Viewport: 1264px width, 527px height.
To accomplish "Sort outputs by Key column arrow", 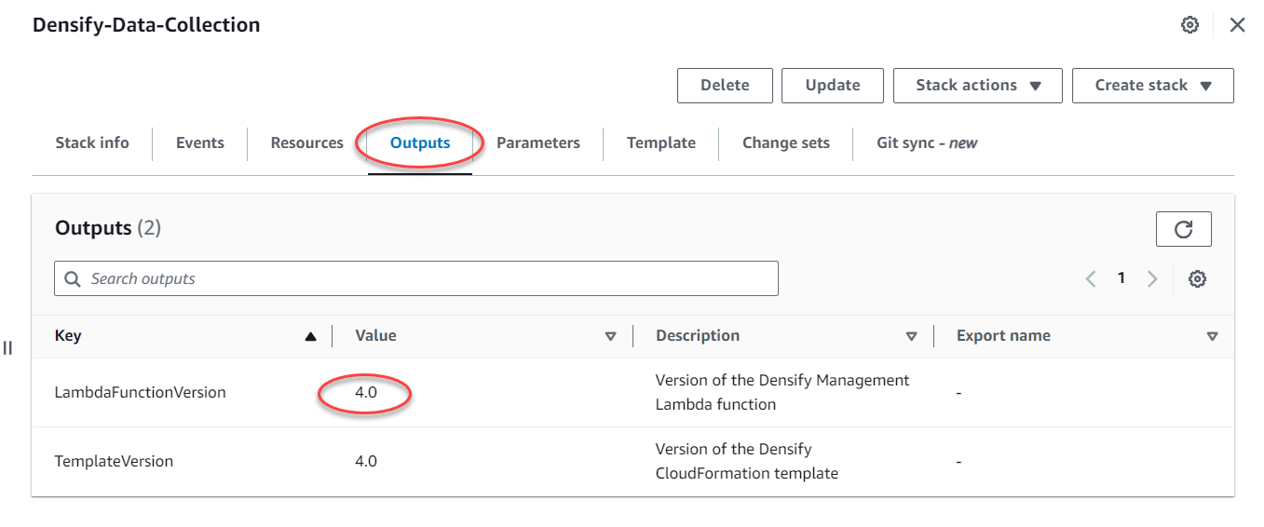I will point(311,337).
